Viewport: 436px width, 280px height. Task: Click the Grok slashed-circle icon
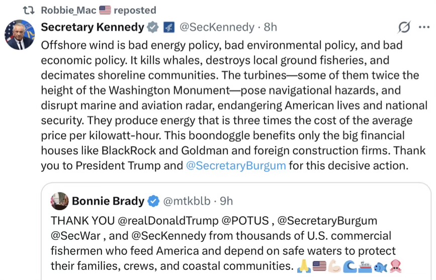point(403,27)
